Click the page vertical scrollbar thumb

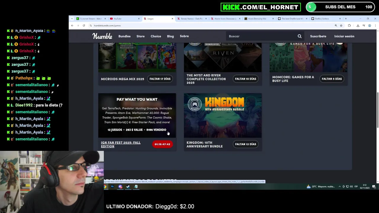coord(378,110)
